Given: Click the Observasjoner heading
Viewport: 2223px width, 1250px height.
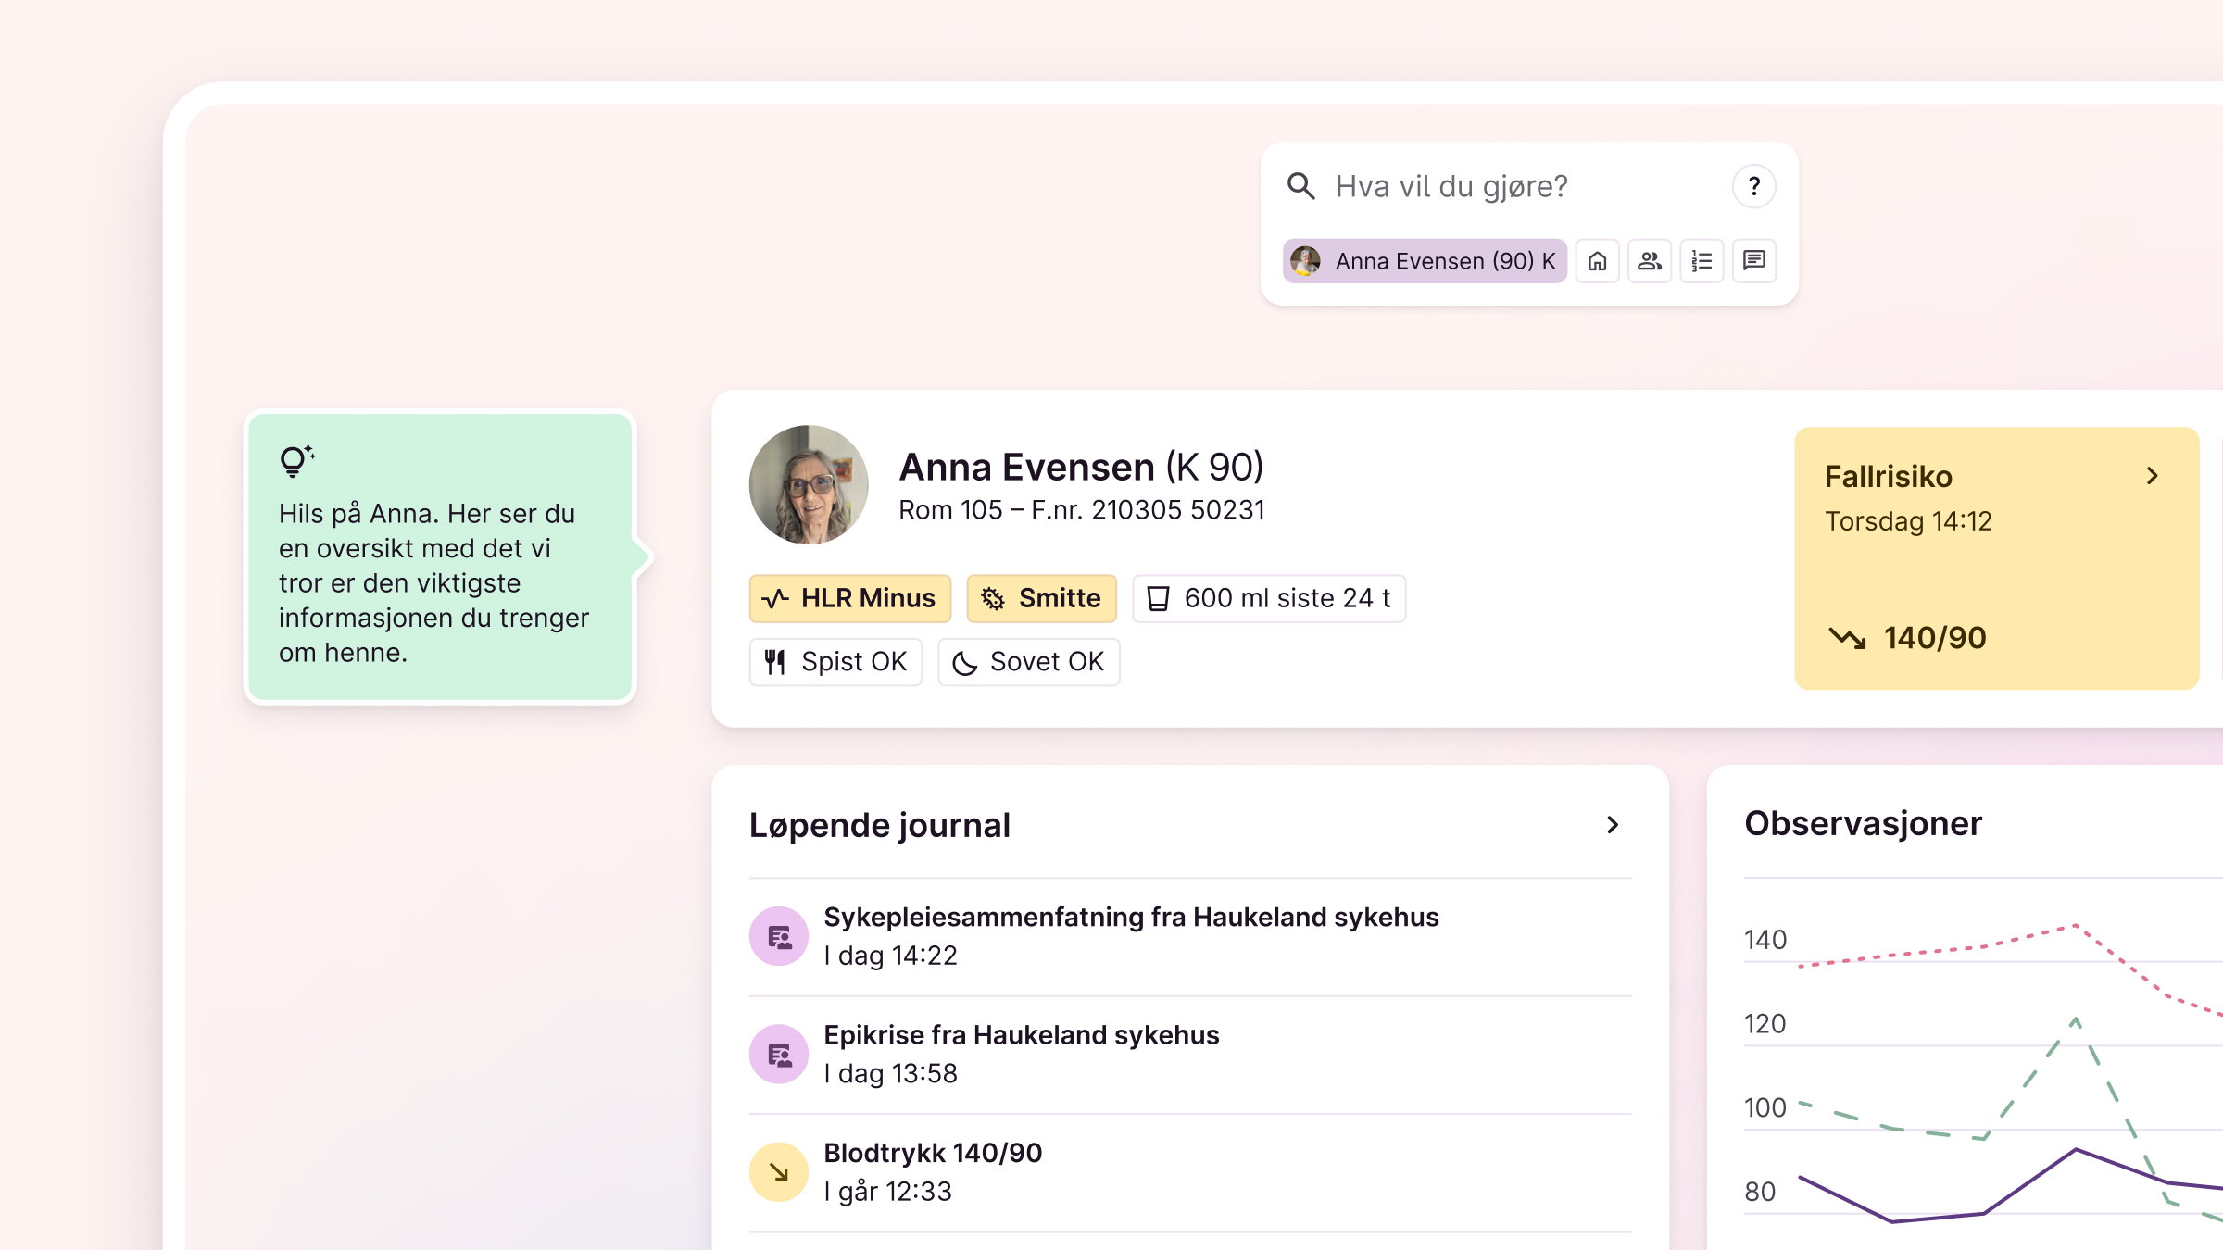Looking at the screenshot, I should tap(1863, 823).
